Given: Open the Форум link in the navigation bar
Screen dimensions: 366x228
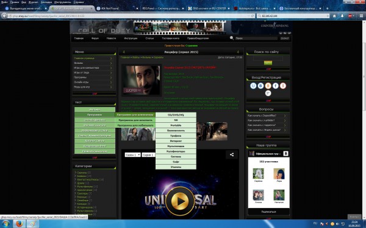Looking at the screenshot, I should coord(95,38).
